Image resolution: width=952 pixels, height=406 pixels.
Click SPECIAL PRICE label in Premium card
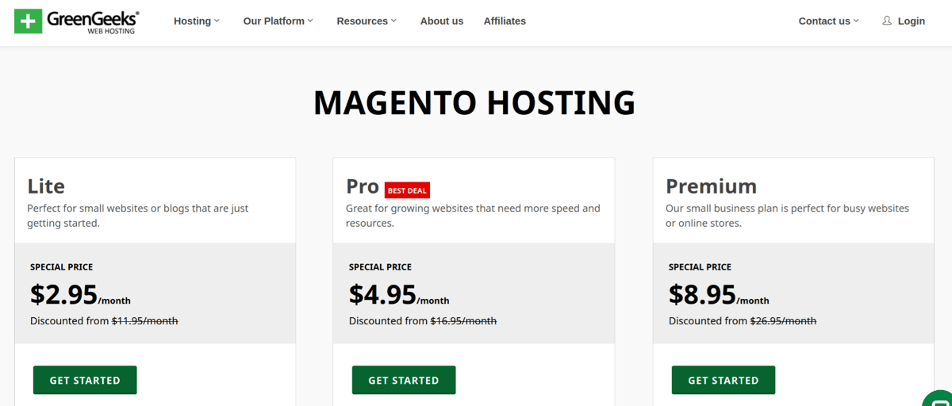click(700, 267)
